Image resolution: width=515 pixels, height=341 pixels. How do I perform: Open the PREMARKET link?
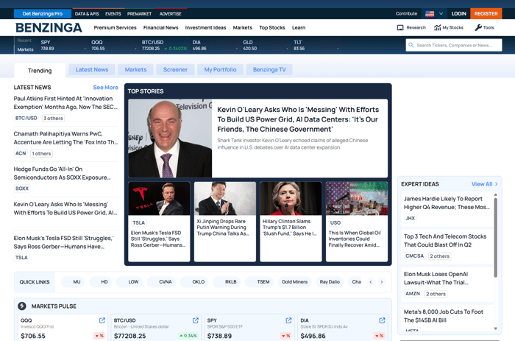(x=139, y=14)
